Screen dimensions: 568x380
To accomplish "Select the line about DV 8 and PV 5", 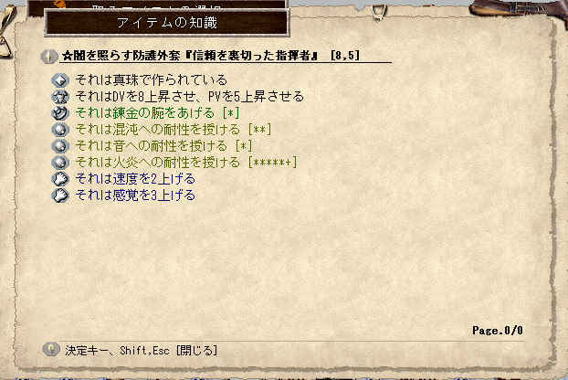I will tap(189, 96).
